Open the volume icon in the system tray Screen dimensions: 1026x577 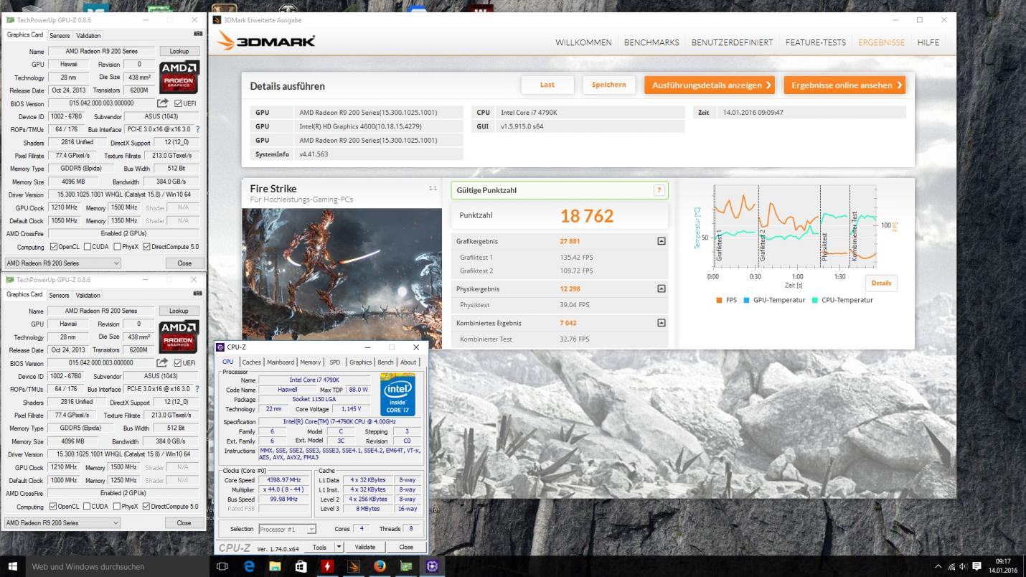point(963,566)
